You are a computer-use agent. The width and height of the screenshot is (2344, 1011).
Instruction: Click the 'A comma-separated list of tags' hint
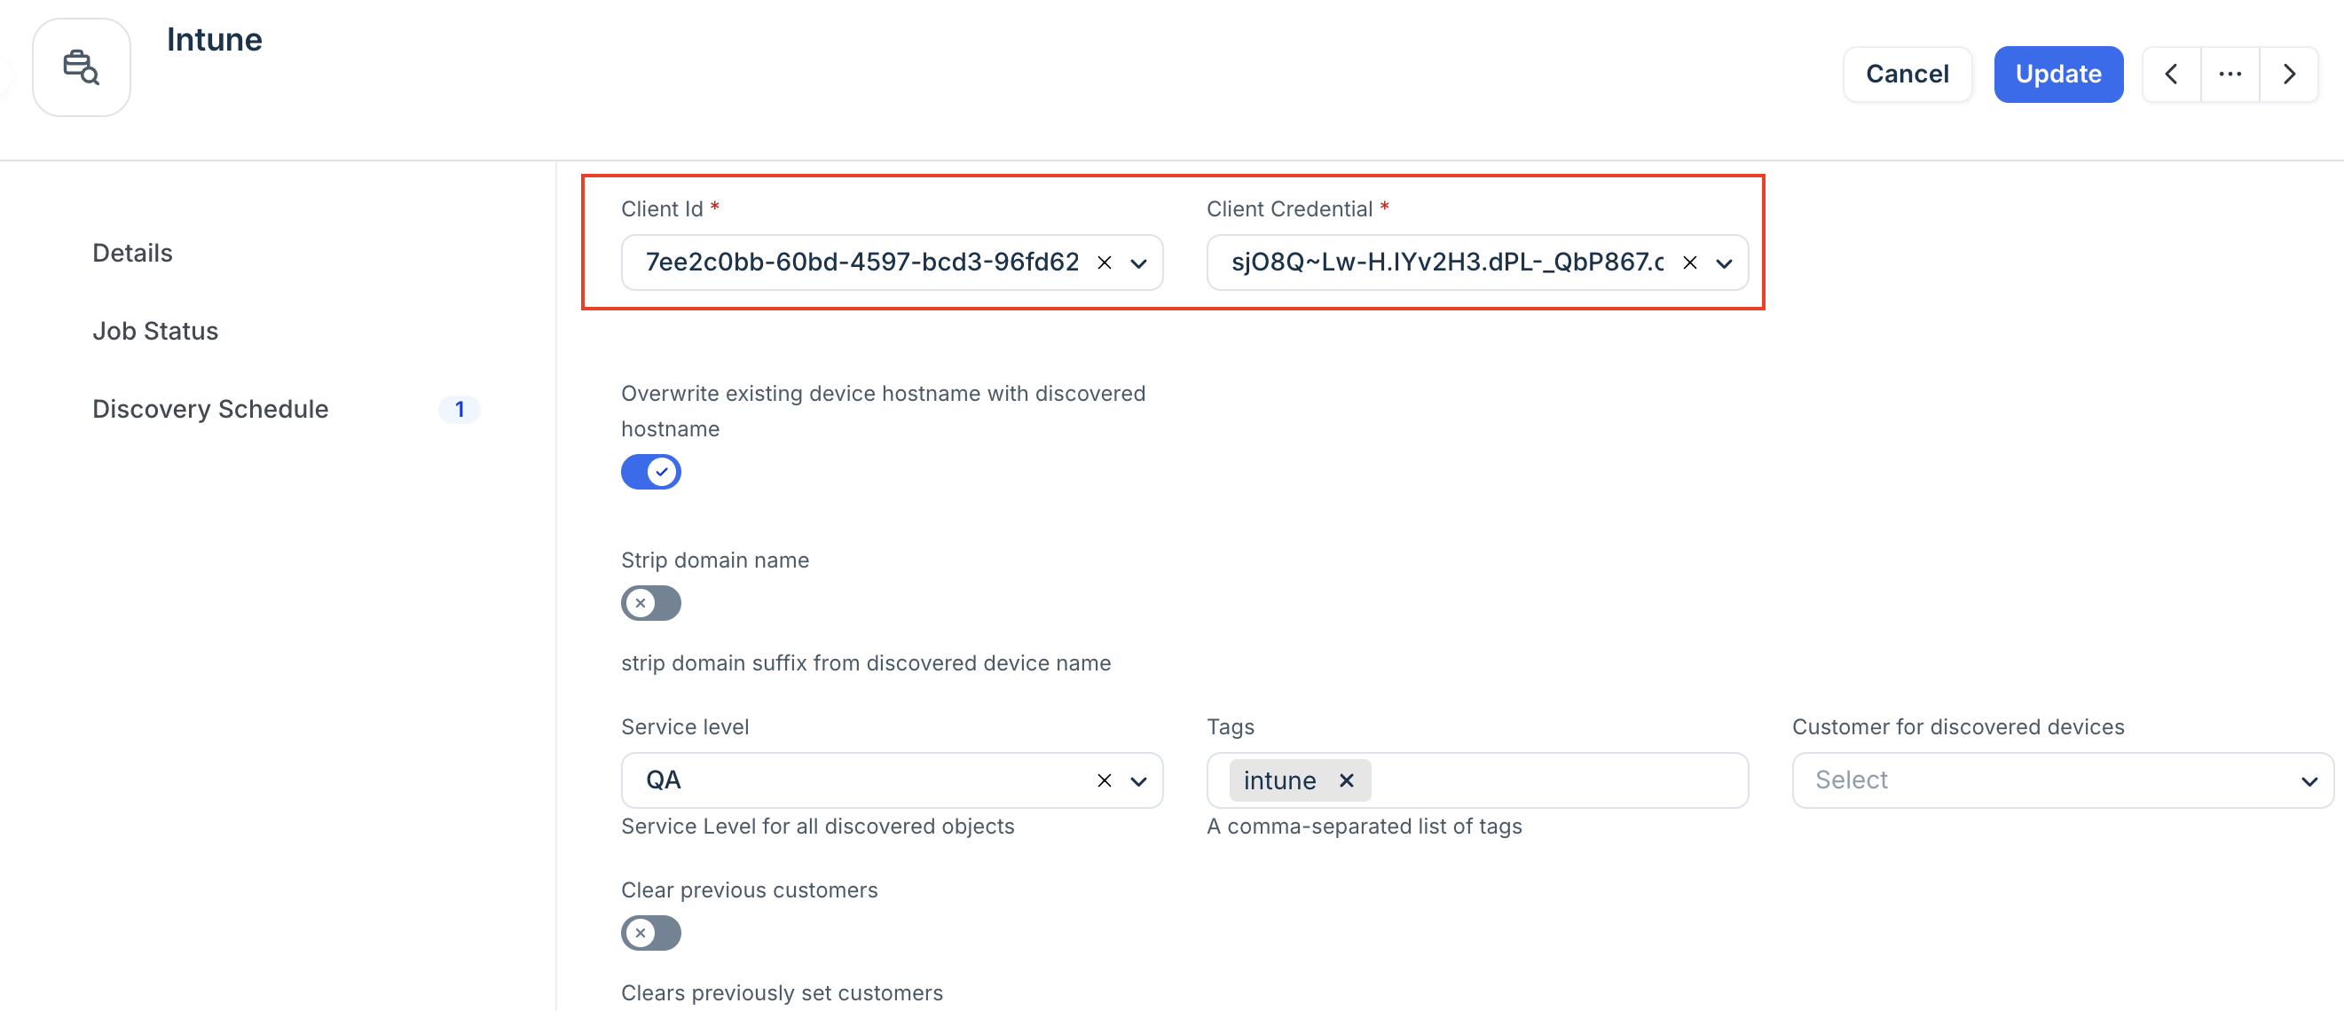tap(1364, 826)
